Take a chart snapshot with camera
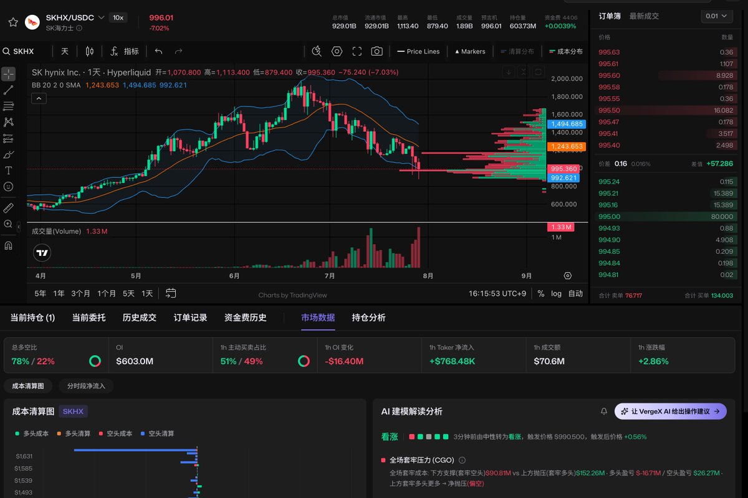This screenshot has height=498, width=748. (376, 51)
